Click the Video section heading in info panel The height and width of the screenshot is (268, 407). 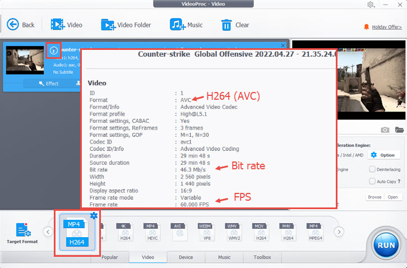(x=97, y=83)
